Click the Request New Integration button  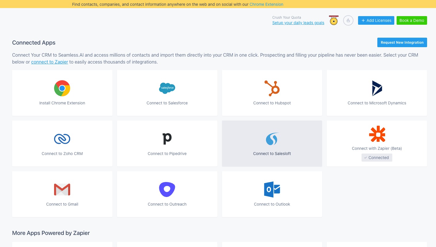pos(402,43)
